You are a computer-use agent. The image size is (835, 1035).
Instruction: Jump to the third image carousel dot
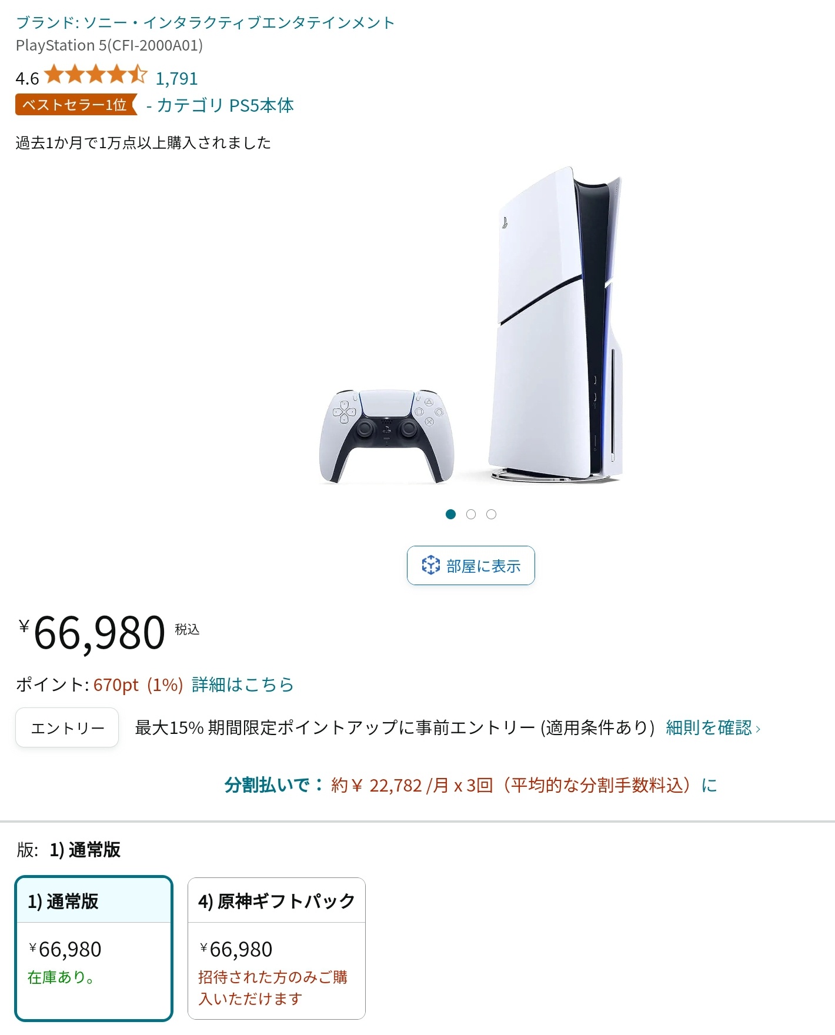[491, 515]
